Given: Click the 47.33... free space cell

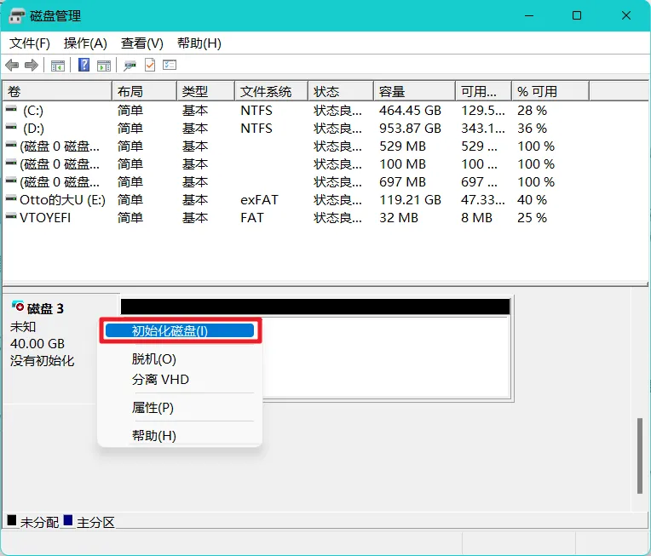Looking at the screenshot, I should [x=483, y=199].
